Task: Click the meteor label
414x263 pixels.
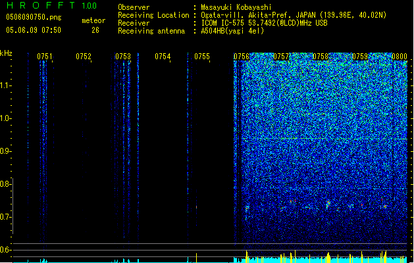Action: click(93, 20)
